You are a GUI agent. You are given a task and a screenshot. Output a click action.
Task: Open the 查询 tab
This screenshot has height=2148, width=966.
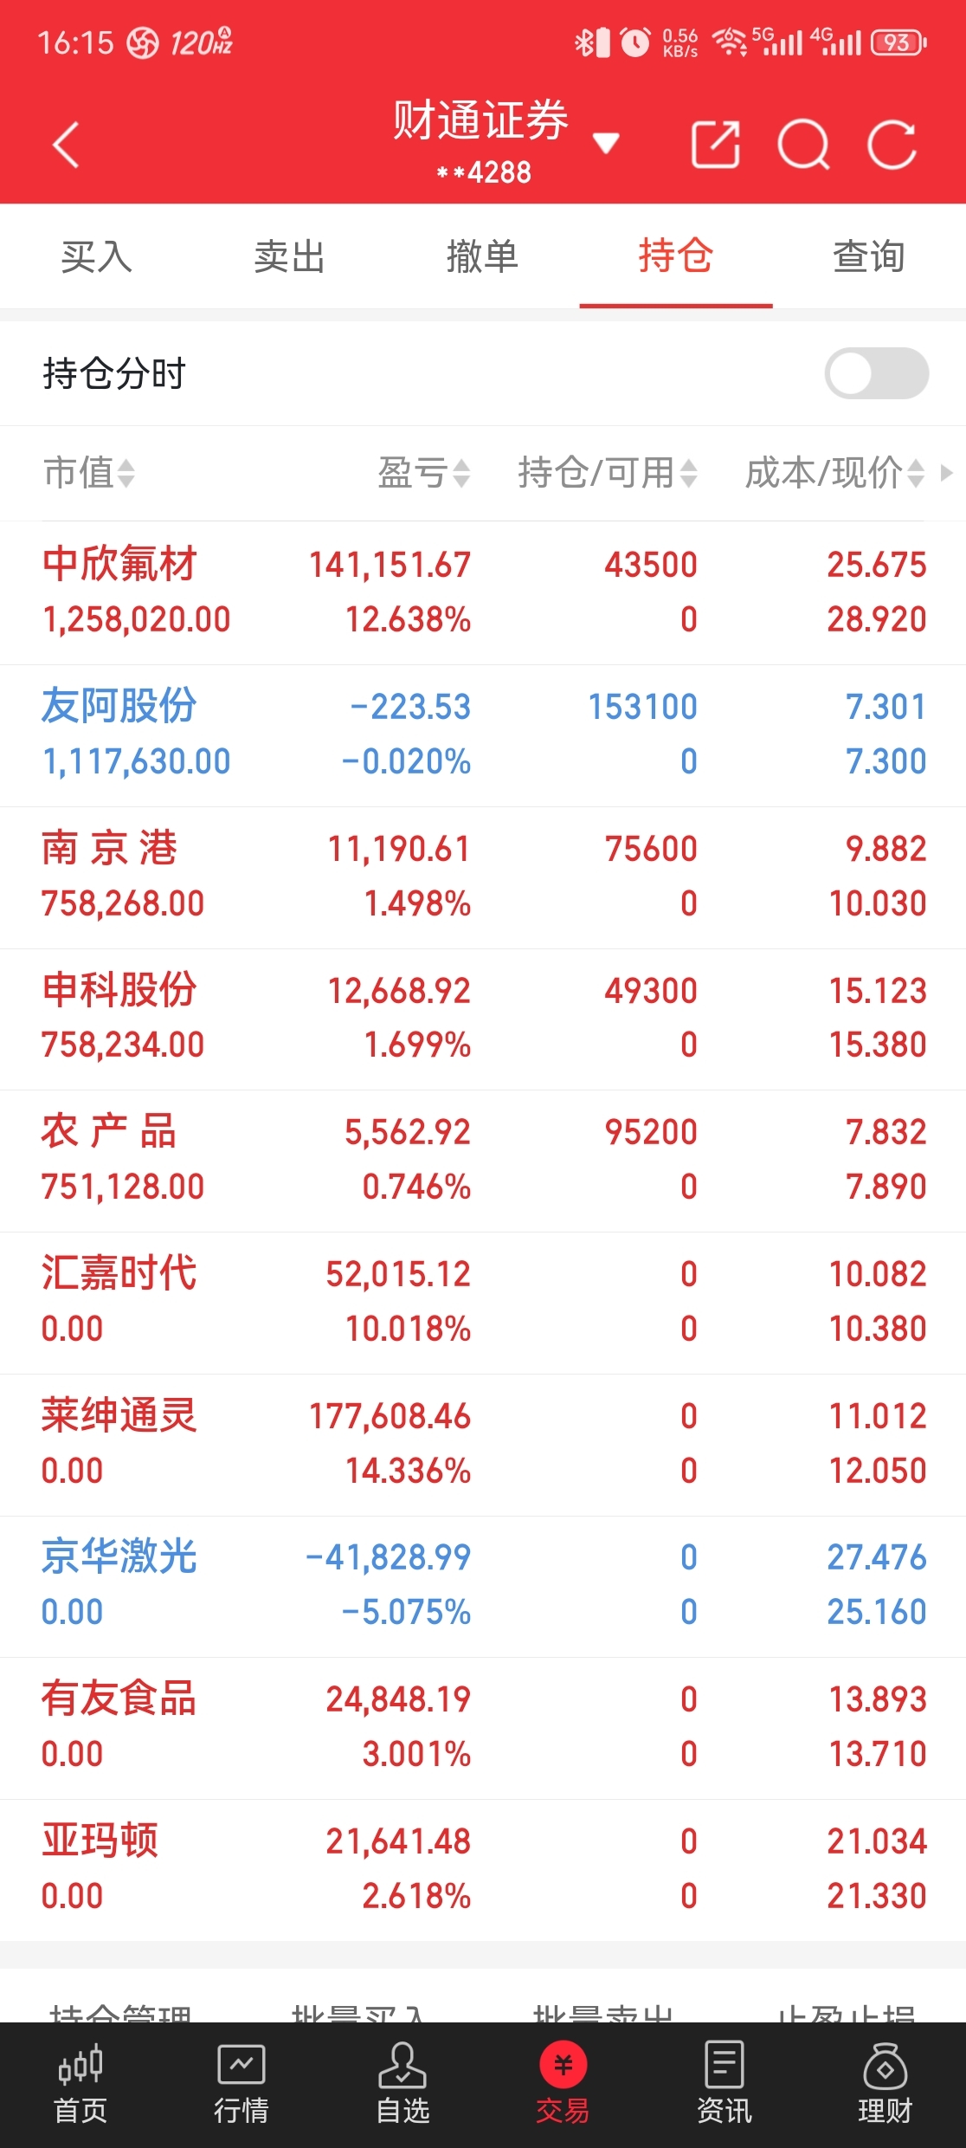click(x=869, y=256)
